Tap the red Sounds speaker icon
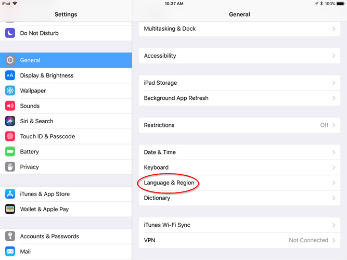This screenshot has height=260, width=347. pos(10,106)
